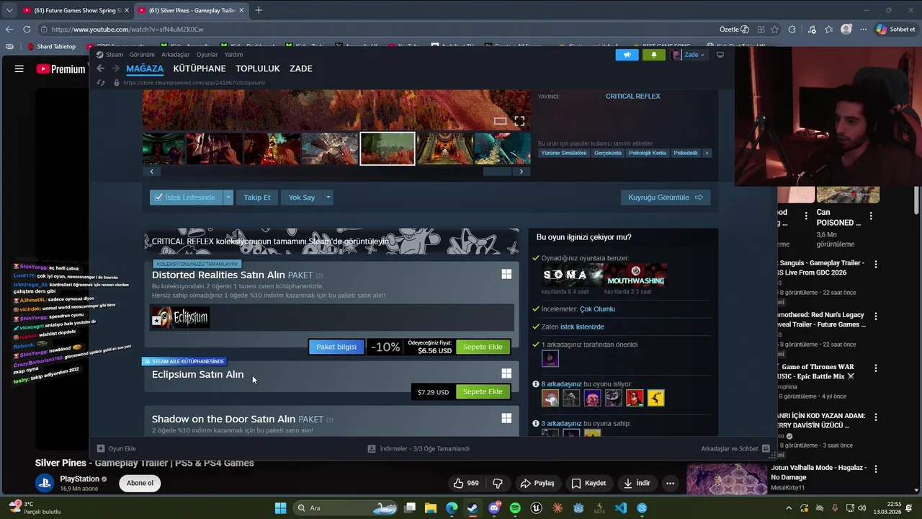Viewport: 922px width, 519px height.
Task: Switch Steam media viewer to theater mode
Action: pyautogui.click(x=500, y=121)
